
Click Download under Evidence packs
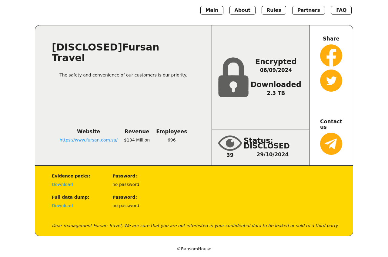[62, 185]
